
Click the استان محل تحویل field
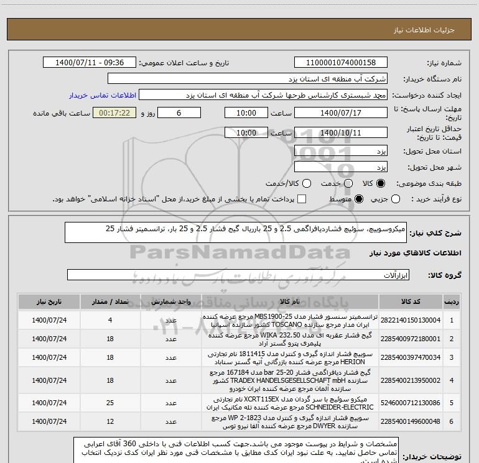click(341, 151)
